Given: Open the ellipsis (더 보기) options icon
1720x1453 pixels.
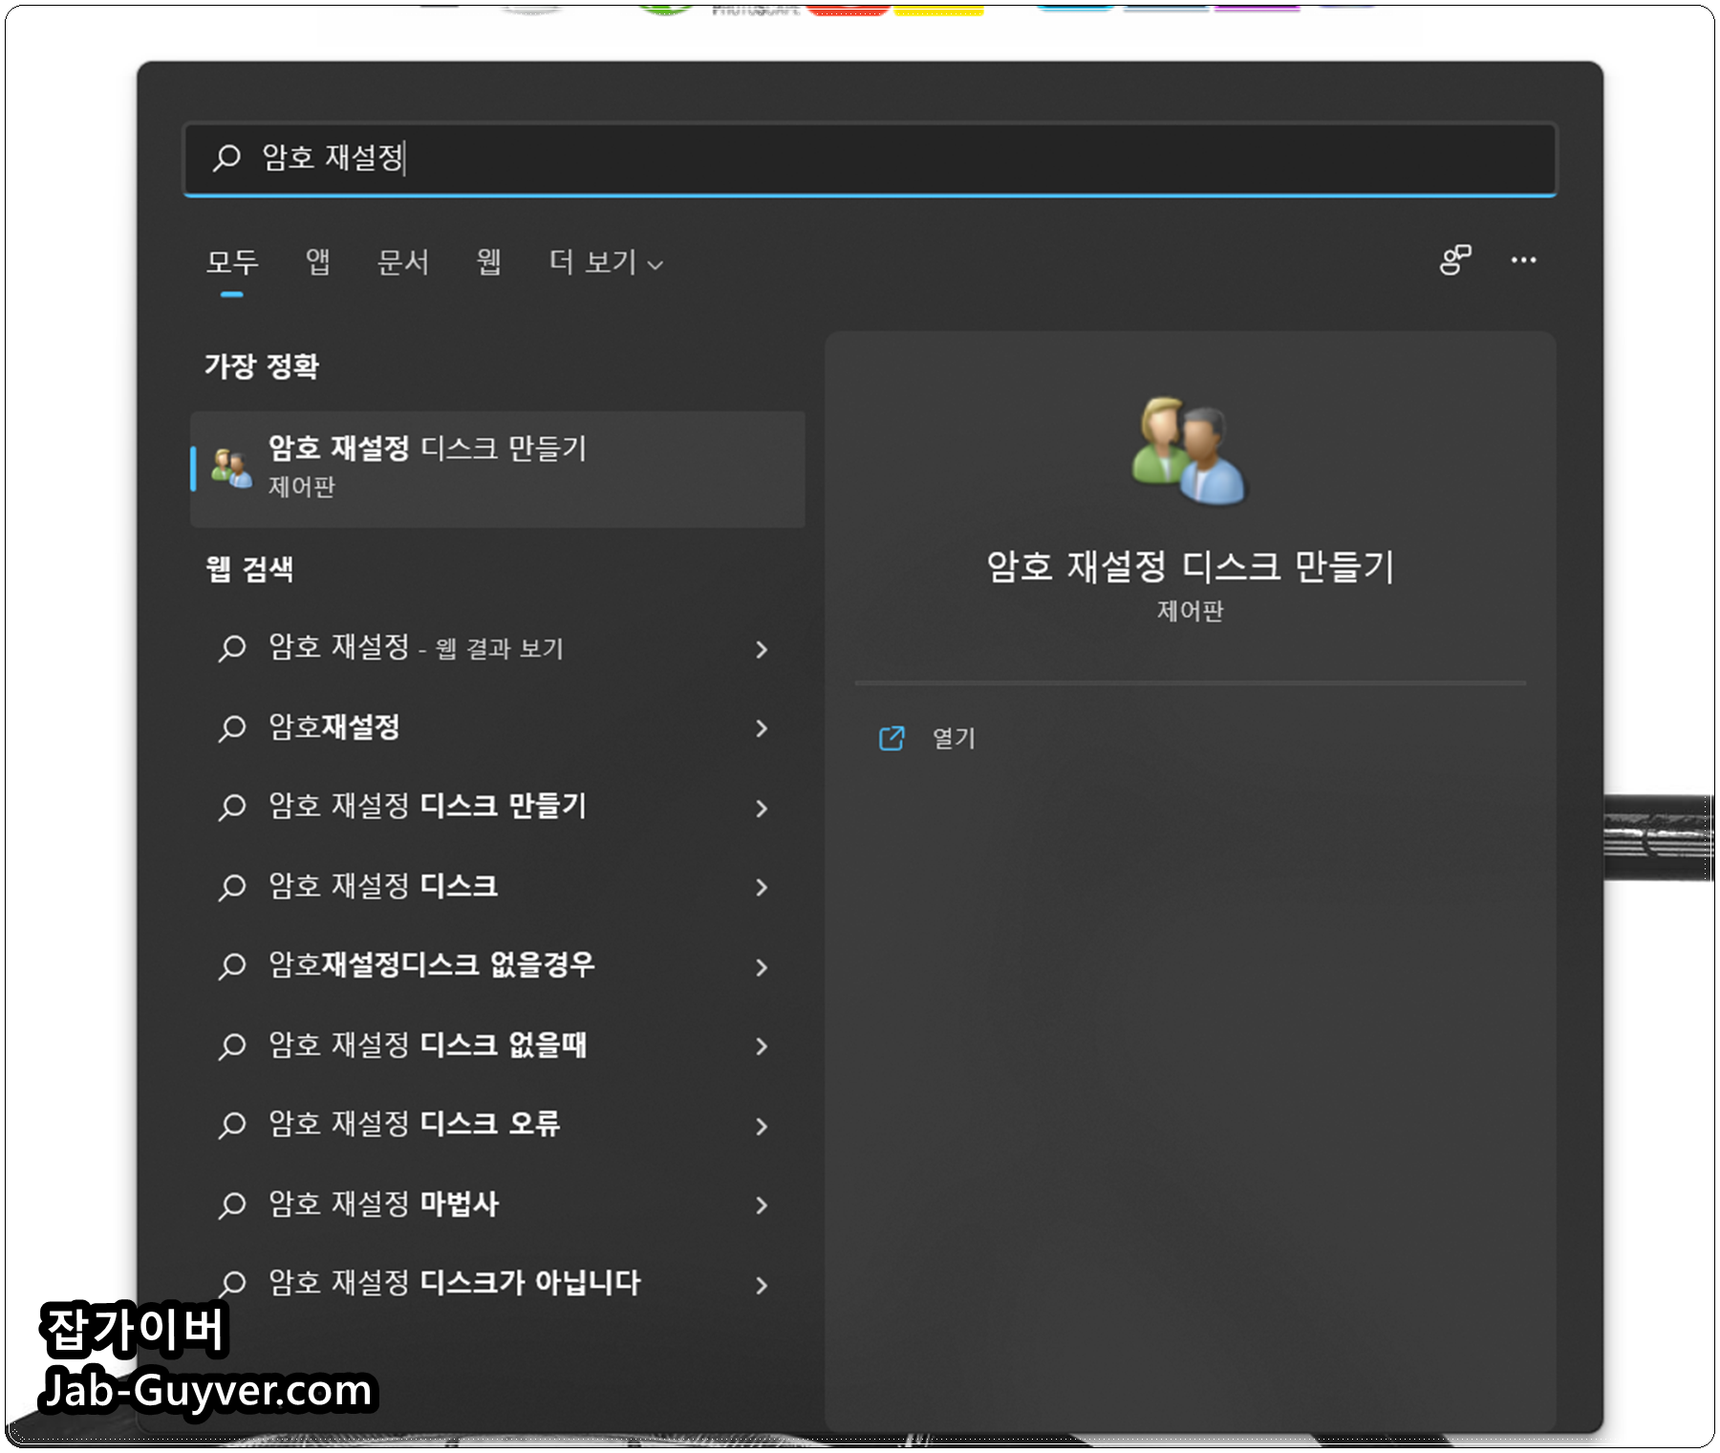Looking at the screenshot, I should coord(1524,261).
